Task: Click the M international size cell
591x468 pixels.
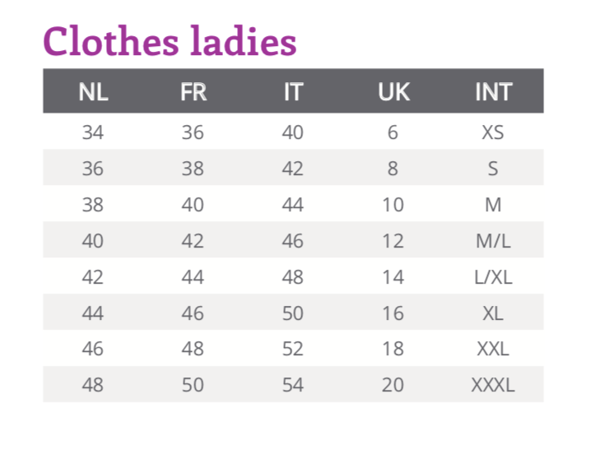Action: point(493,205)
